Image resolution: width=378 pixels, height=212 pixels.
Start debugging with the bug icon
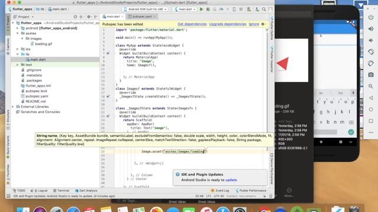click(x=208, y=9)
